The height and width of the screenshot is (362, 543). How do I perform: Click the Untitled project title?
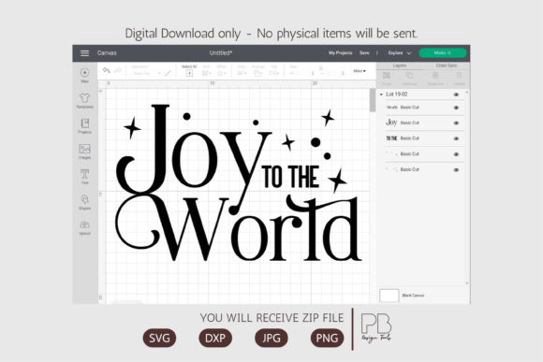pos(221,53)
